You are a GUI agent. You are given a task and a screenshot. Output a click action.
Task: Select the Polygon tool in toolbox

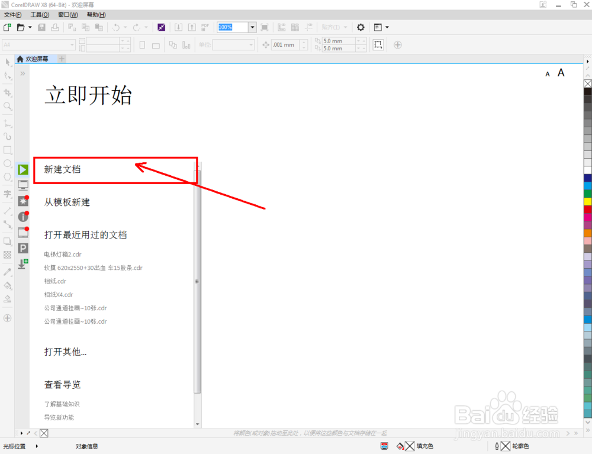pos(8,177)
